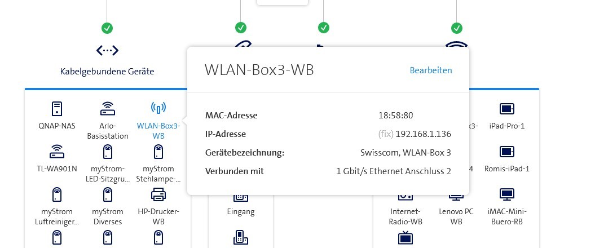Open the myStrom Luftreiniger device
The height and width of the screenshot is (248, 595).
pos(56,195)
